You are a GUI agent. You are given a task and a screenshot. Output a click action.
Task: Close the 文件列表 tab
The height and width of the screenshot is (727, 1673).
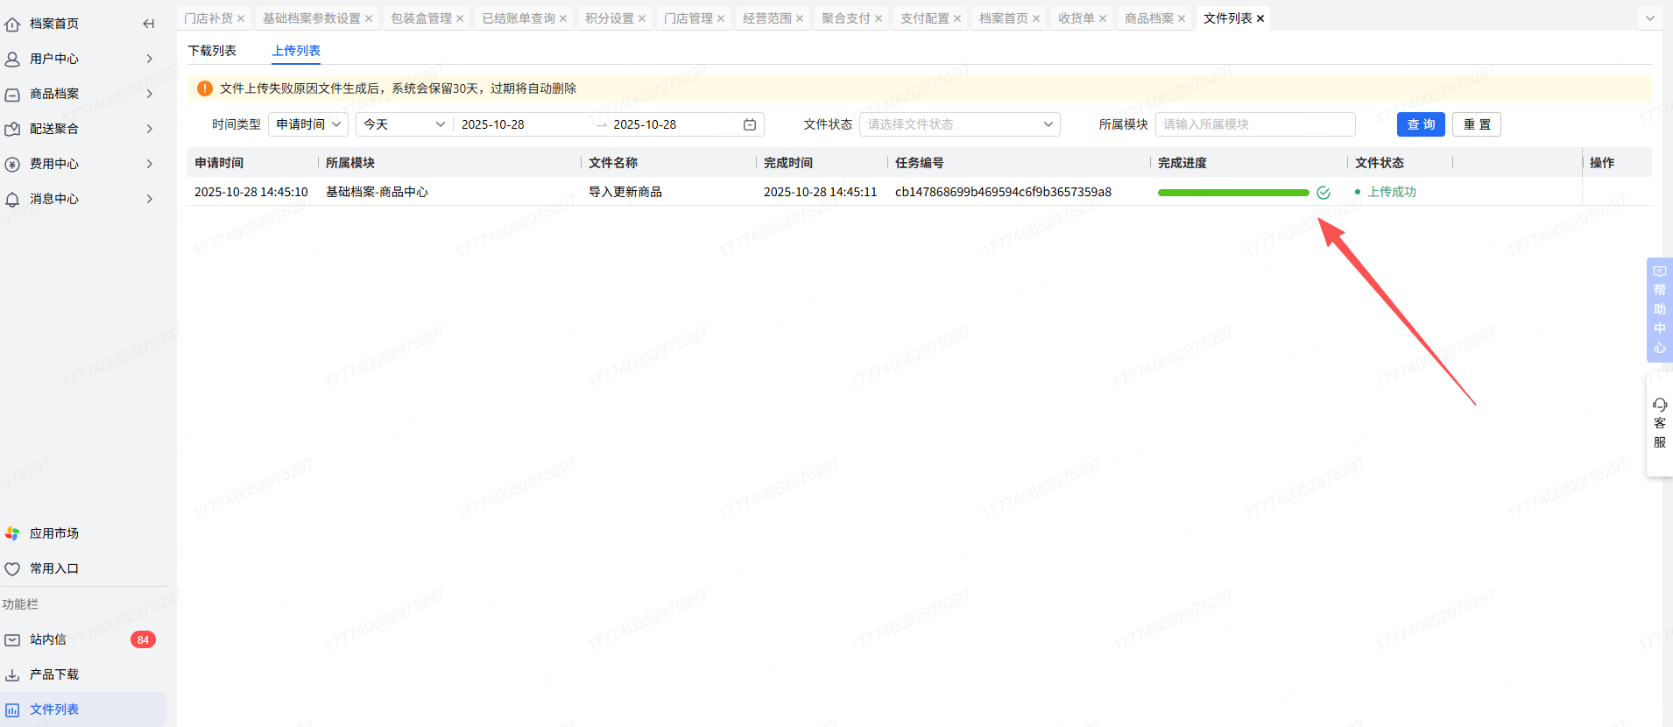click(1260, 18)
